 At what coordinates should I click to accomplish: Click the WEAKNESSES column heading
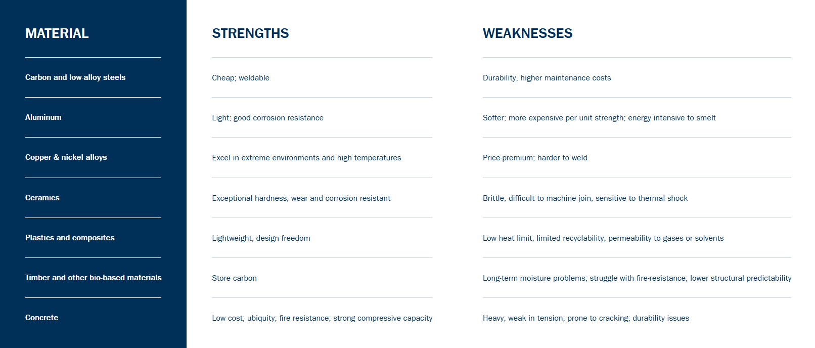click(527, 33)
